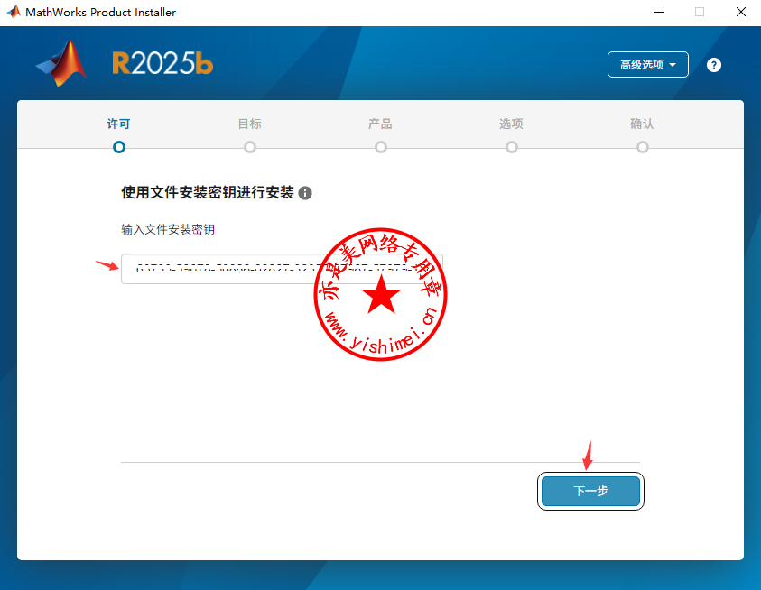
Task: Click the MATLAB icon in the title bar
Action: click(14, 13)
